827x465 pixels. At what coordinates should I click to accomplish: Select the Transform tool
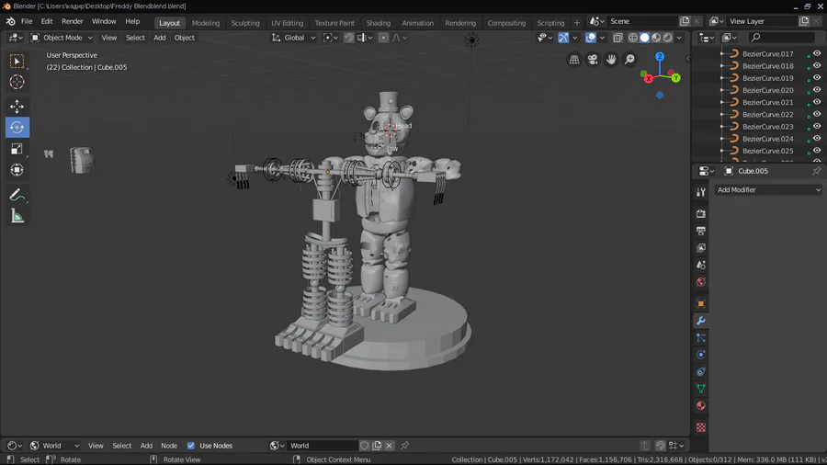[17, 170]
